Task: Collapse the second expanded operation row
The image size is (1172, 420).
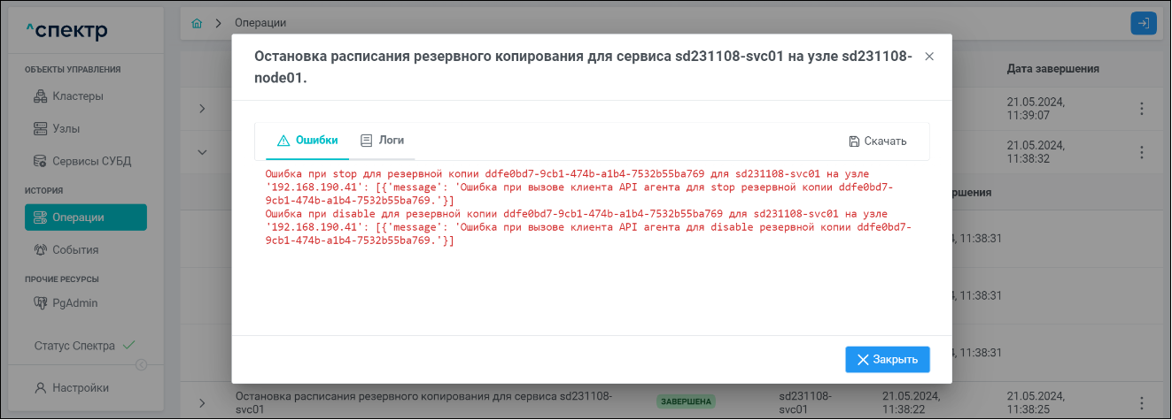Action: pos(201,152)
